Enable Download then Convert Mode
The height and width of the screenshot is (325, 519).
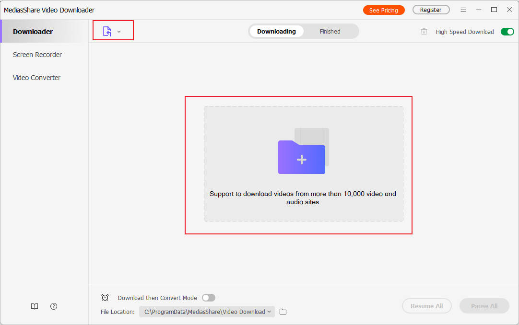208,298
